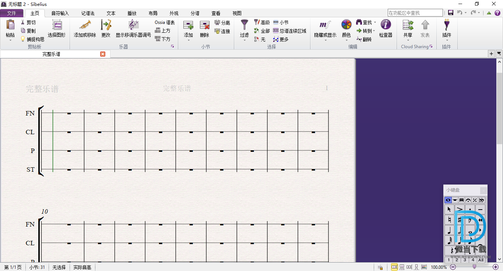Click the Select All (全部) button
This screenshot has height=271, width=503.
[x=262, y=31]
